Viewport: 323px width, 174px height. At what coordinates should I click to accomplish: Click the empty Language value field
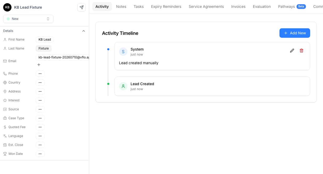pyautogui.click(x=40, y=136)
